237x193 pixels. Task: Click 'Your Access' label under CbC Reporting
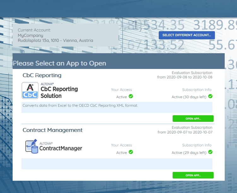(x=121, y=90)
